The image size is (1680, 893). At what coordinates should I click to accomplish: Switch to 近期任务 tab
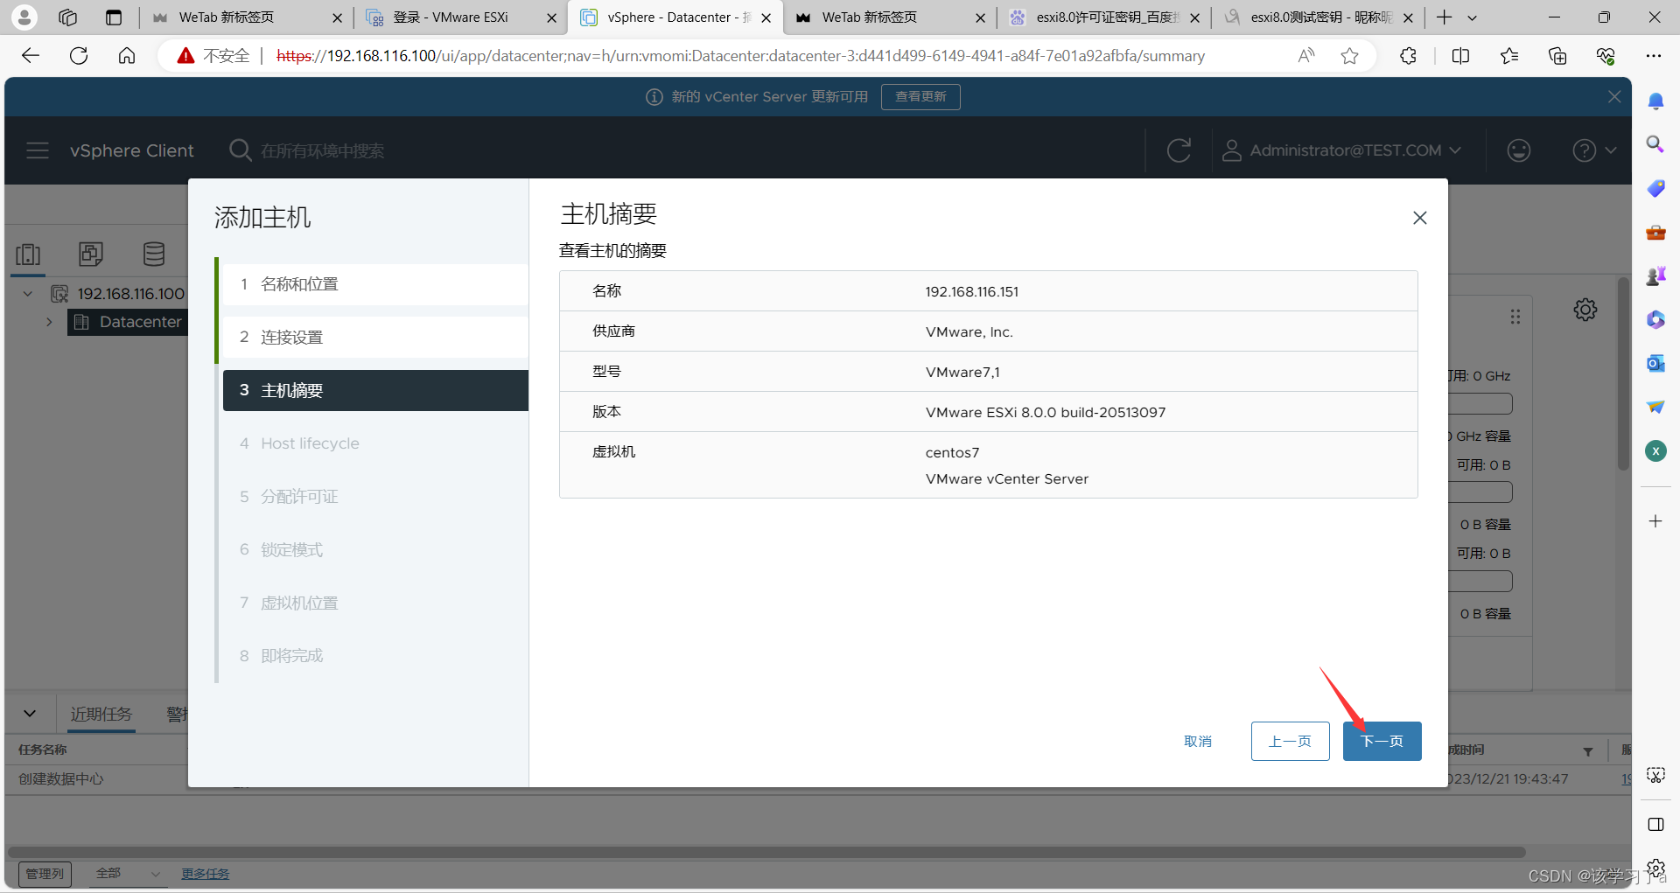tap(101, 714)
